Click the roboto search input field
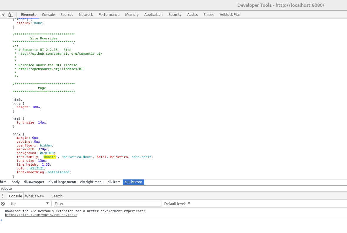This screenshot has height=233, width=347. click(173, 188)
